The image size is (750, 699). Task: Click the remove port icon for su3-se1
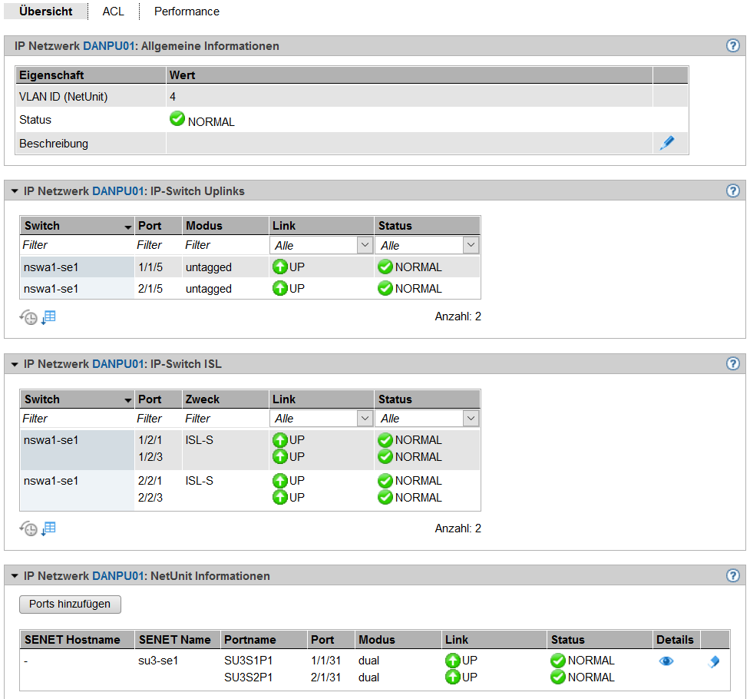pyautogui.click(x=713, y=661)
